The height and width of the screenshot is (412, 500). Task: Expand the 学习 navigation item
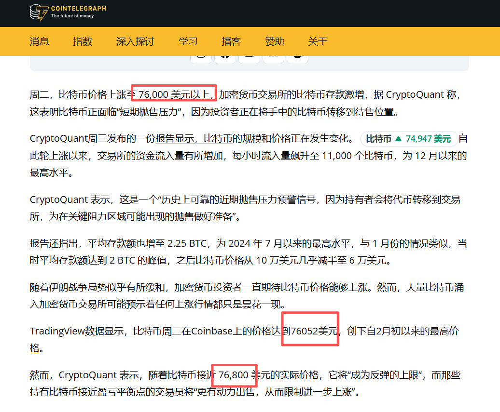click(x=188, y=41)
